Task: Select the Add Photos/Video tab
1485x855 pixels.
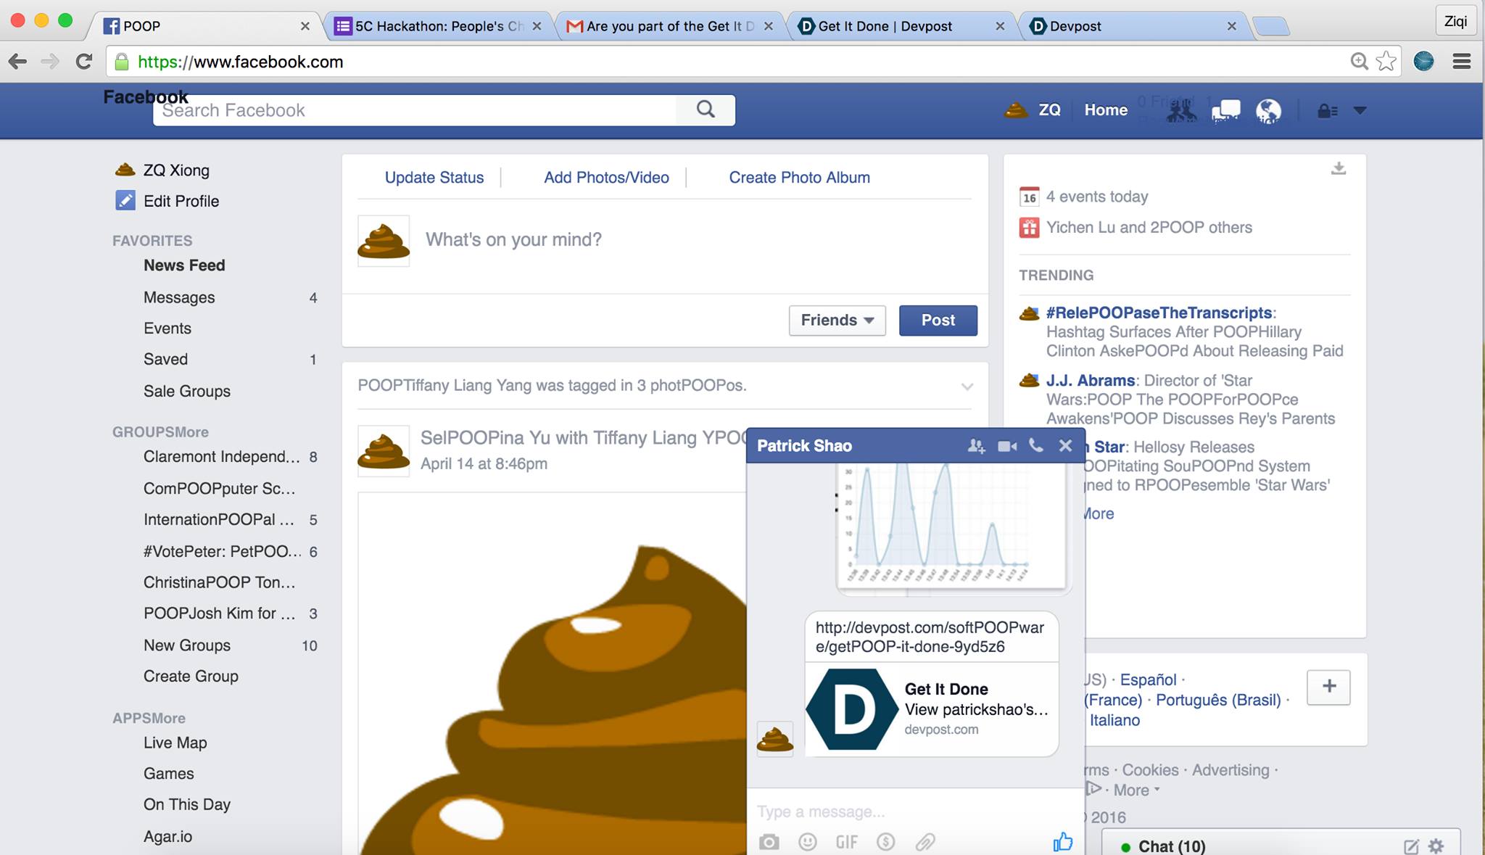Action: (x=606, y=178)
